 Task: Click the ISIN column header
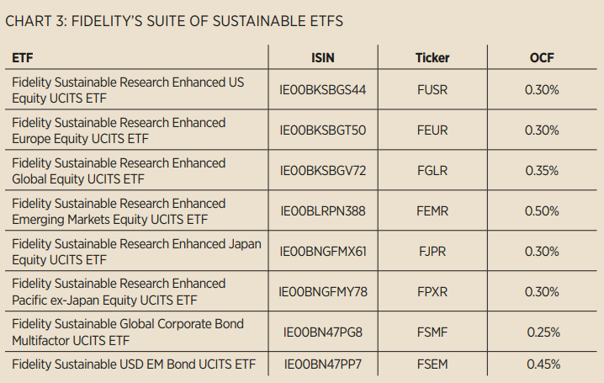coord(323,58)
